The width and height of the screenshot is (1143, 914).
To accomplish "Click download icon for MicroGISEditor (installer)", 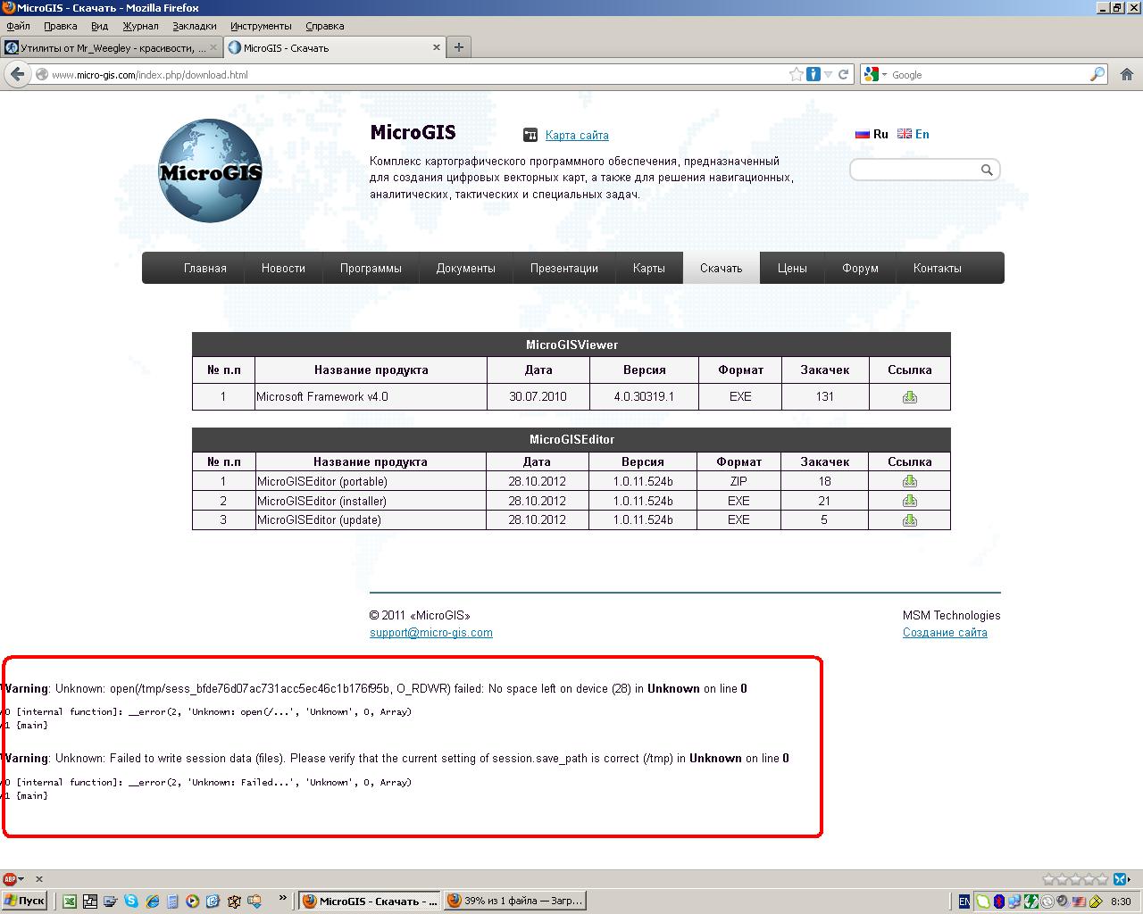I will (x=909, y=501).
